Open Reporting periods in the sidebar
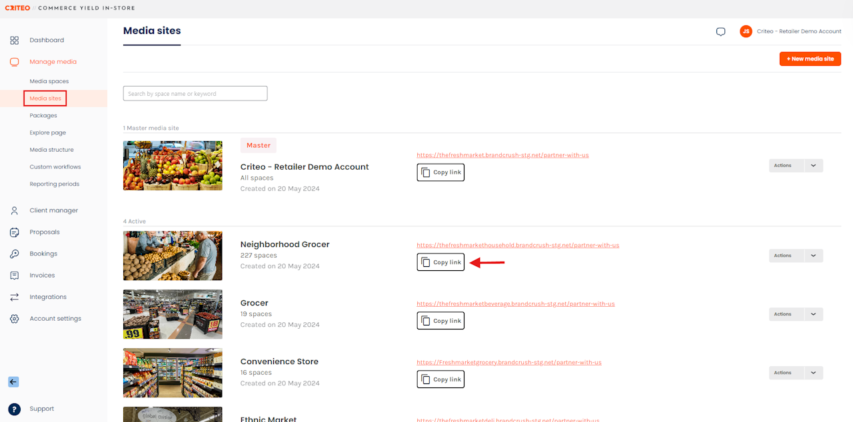Viewport: 853px width, 422px height. click(55, 184)
